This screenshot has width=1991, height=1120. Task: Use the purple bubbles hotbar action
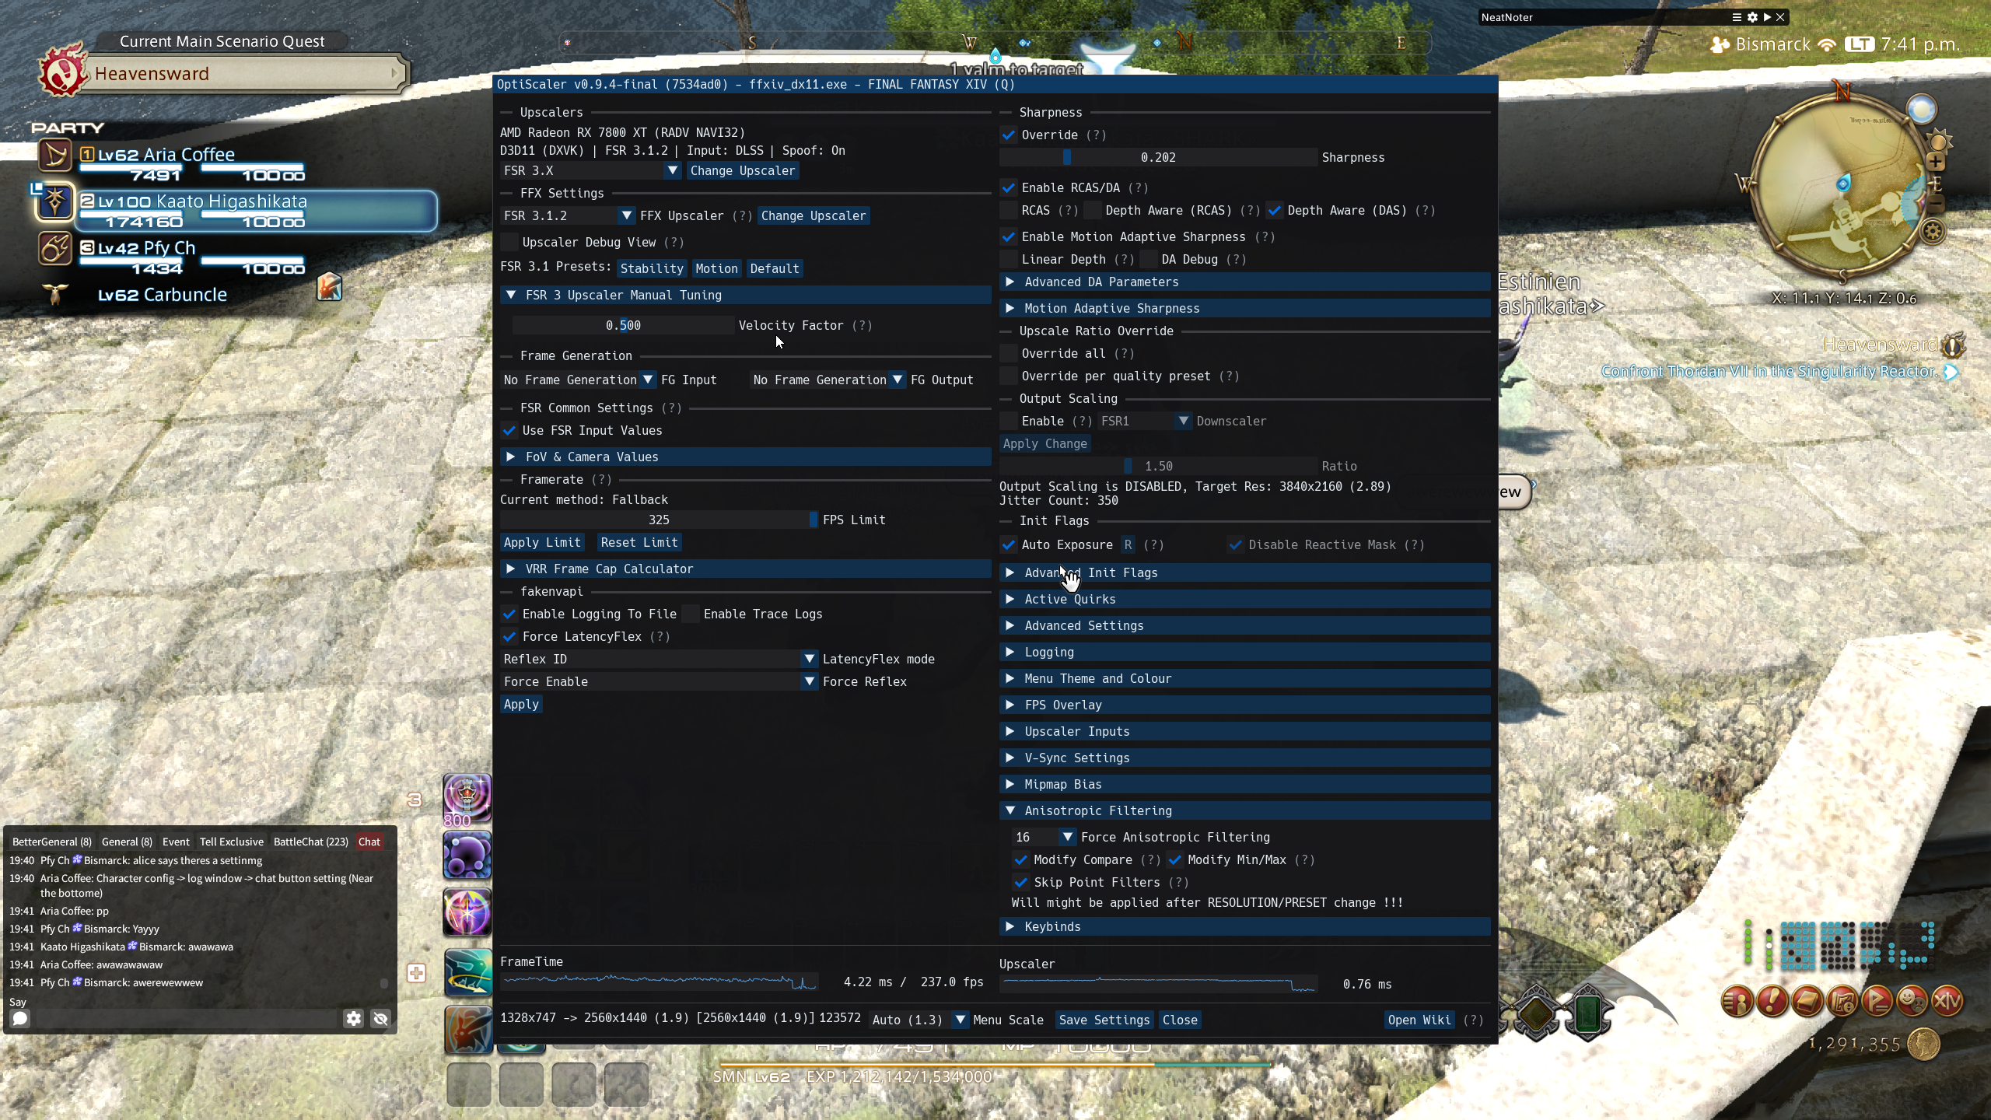point(467,856)
